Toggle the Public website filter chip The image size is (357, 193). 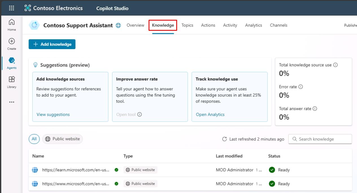tap(62, 139)
